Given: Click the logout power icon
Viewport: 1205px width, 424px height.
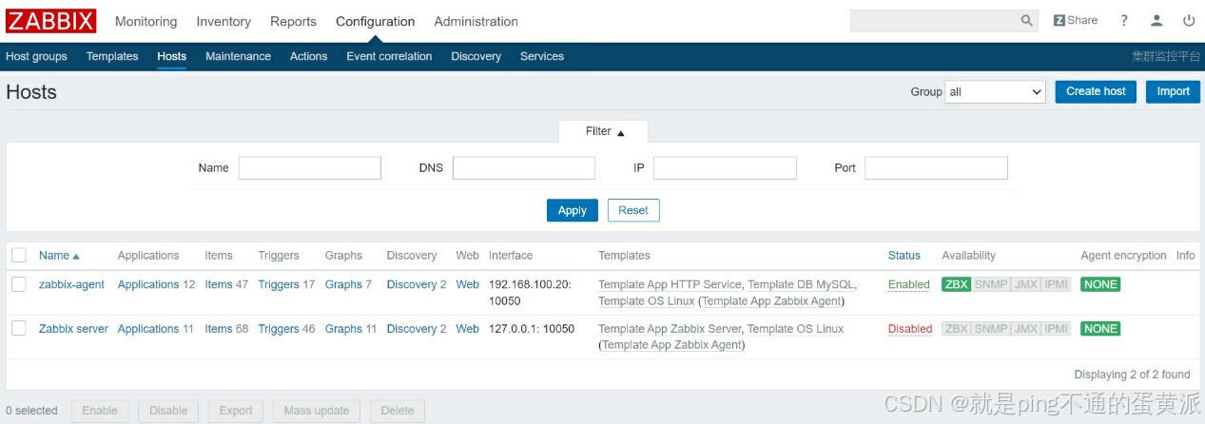Looking at the screenshot, I should point(1189,20).
